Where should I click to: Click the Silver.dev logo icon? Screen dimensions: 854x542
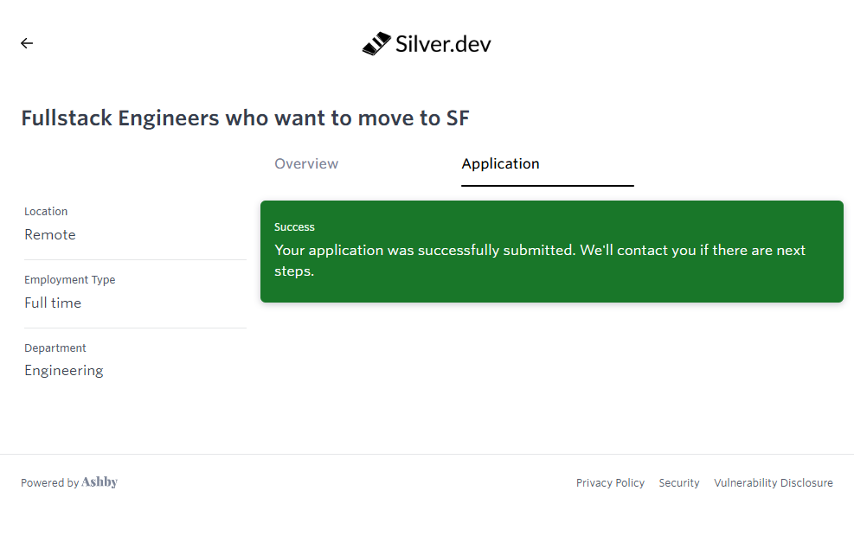point(376,44)
